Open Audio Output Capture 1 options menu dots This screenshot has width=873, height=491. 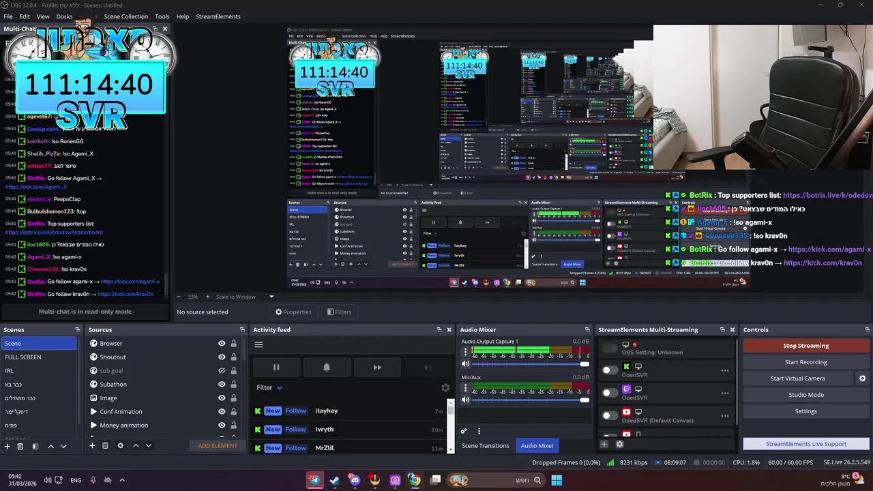(x=466, y=352)
